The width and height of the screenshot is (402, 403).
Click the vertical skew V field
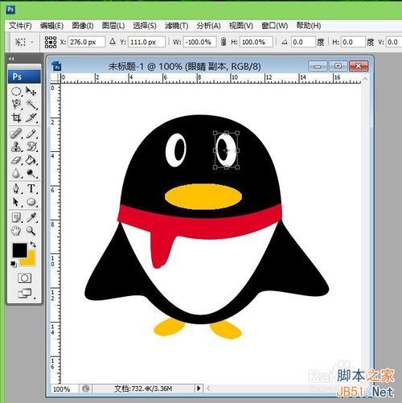[394, 42]
